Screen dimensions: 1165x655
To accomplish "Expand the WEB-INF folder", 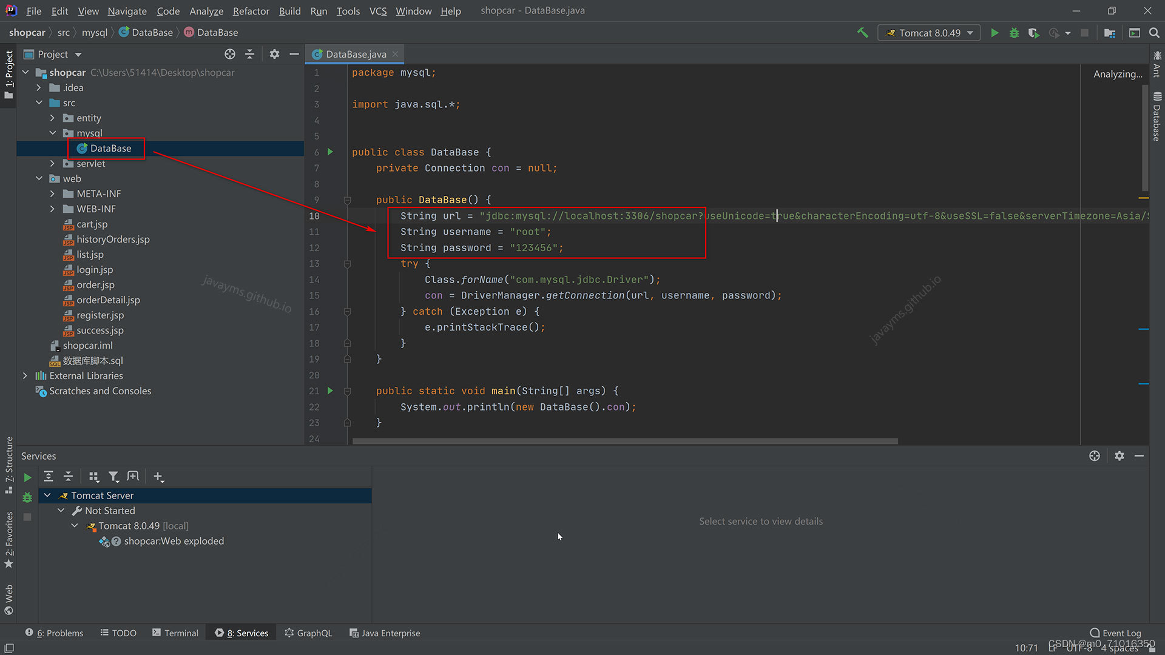I will (x=53, y=209).
